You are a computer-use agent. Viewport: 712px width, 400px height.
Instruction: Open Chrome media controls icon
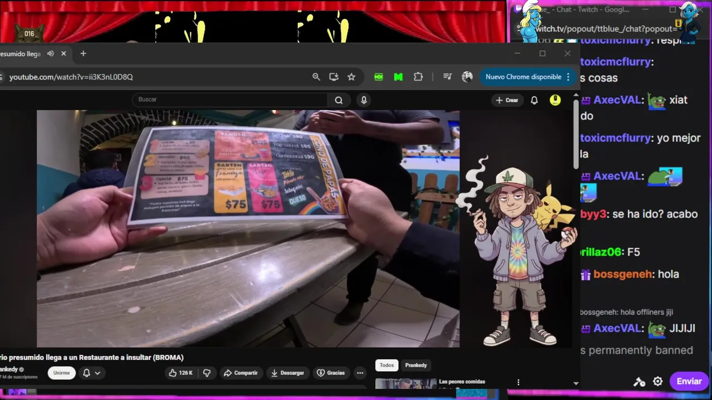pos(447,77)
